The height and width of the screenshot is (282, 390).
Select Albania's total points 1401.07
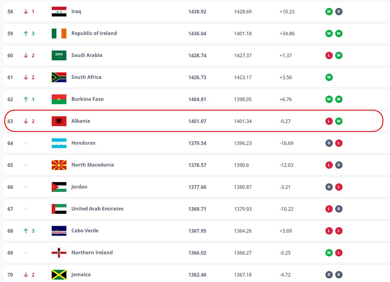[197, 121]
